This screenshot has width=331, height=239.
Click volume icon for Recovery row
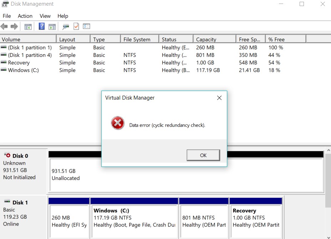4,63
